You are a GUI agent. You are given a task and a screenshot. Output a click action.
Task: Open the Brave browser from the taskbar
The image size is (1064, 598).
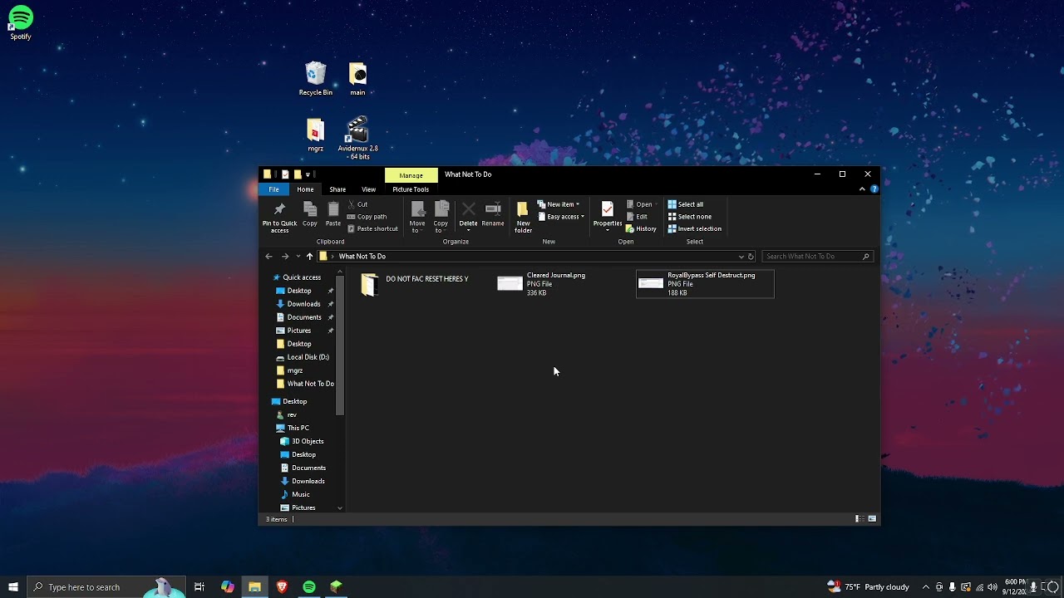(x=282, y=587)
